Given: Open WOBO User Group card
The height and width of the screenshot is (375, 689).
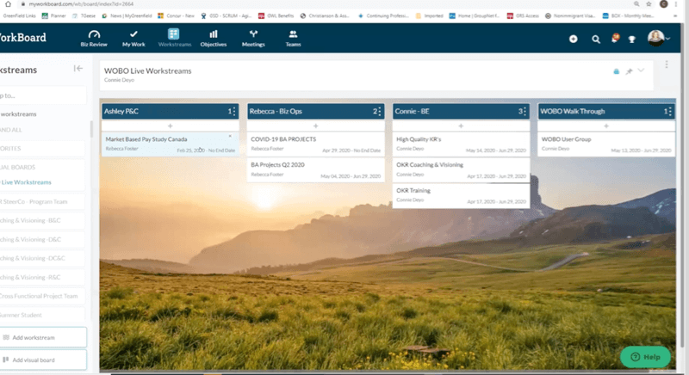Looking at the screenshot, I should click(606, 144).
